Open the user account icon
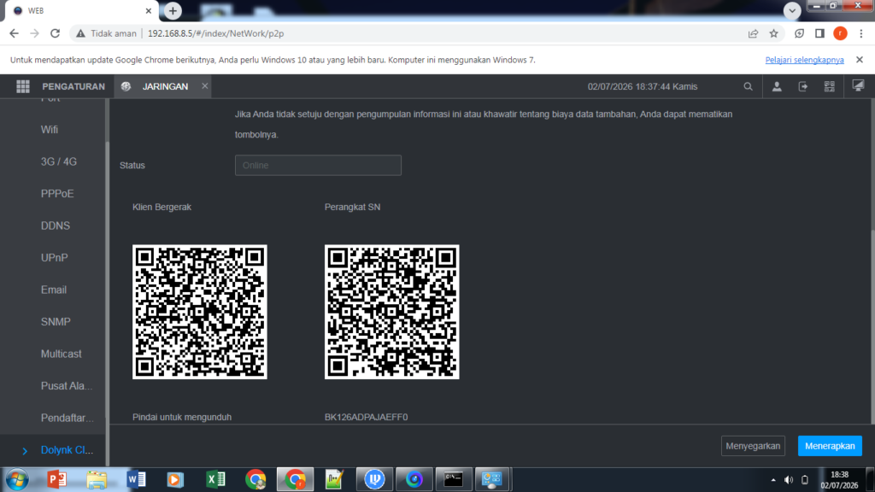Viewport: 875px width, 492px height. click(776, 86)
